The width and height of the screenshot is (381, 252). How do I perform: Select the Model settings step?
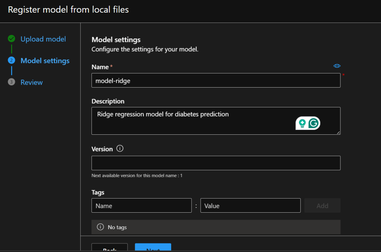tap(45, 60)
